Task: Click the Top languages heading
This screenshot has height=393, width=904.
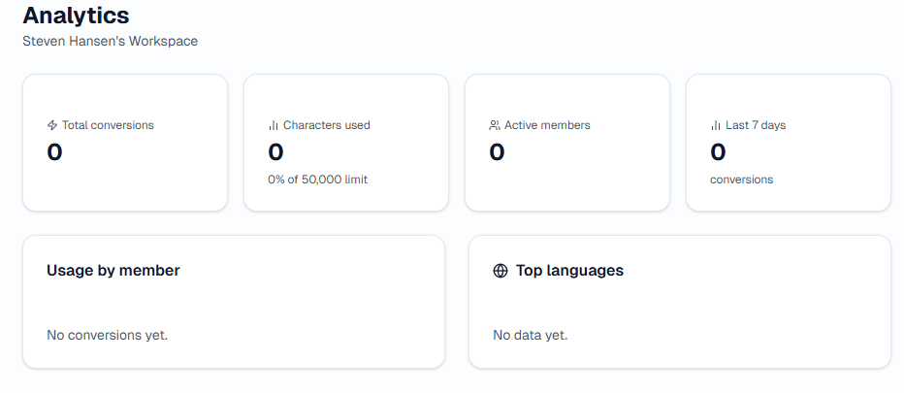Action: coord(569,271)
